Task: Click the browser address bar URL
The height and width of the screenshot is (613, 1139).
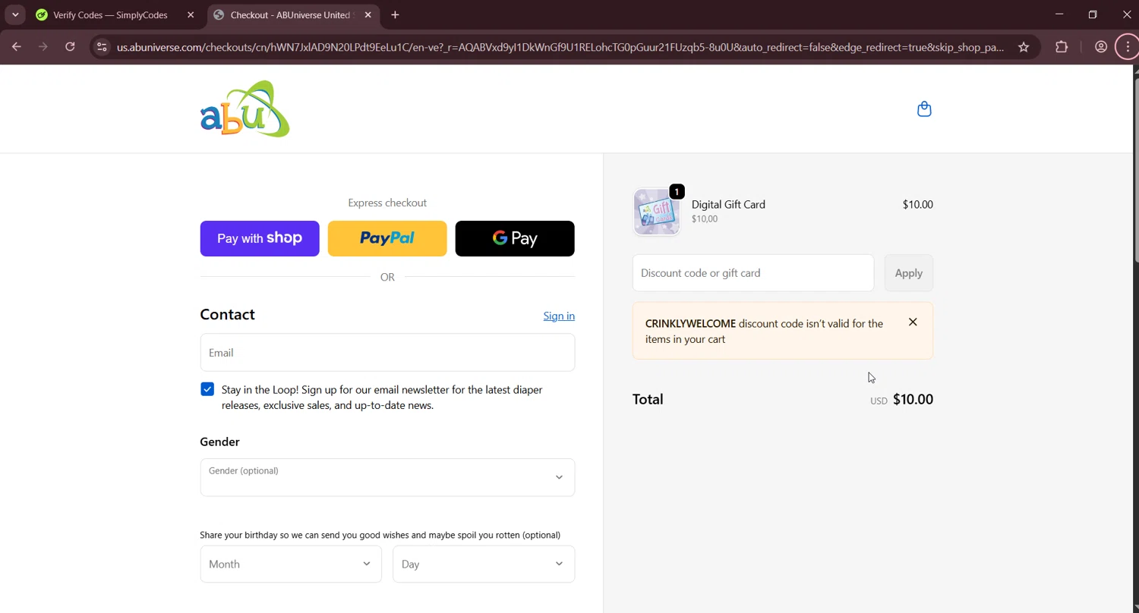Action: (560, 47)
